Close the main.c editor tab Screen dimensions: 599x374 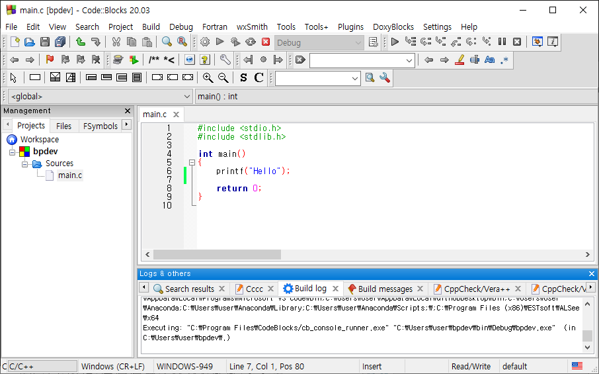click(x=176, y=115)
